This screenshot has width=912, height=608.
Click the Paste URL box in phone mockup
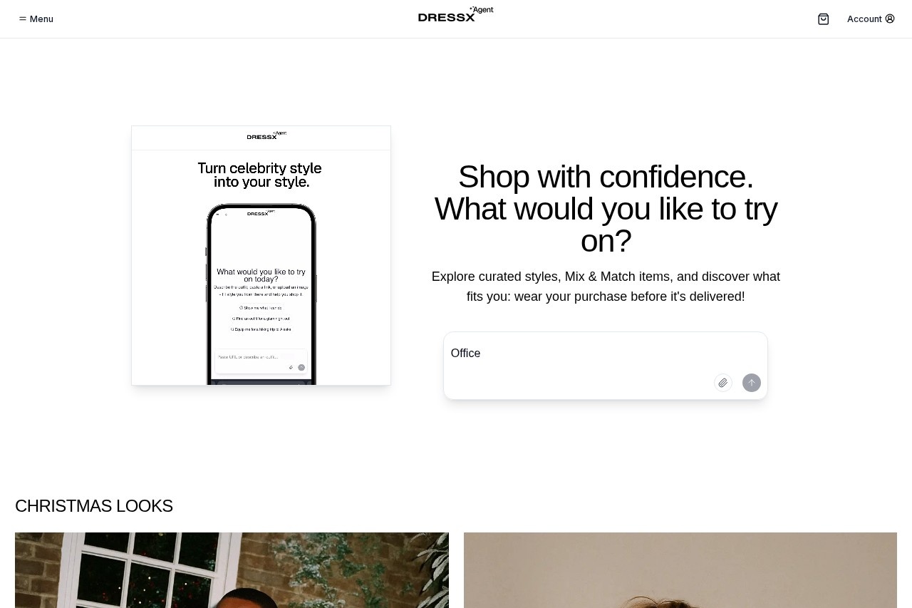[x=261, y=361]
